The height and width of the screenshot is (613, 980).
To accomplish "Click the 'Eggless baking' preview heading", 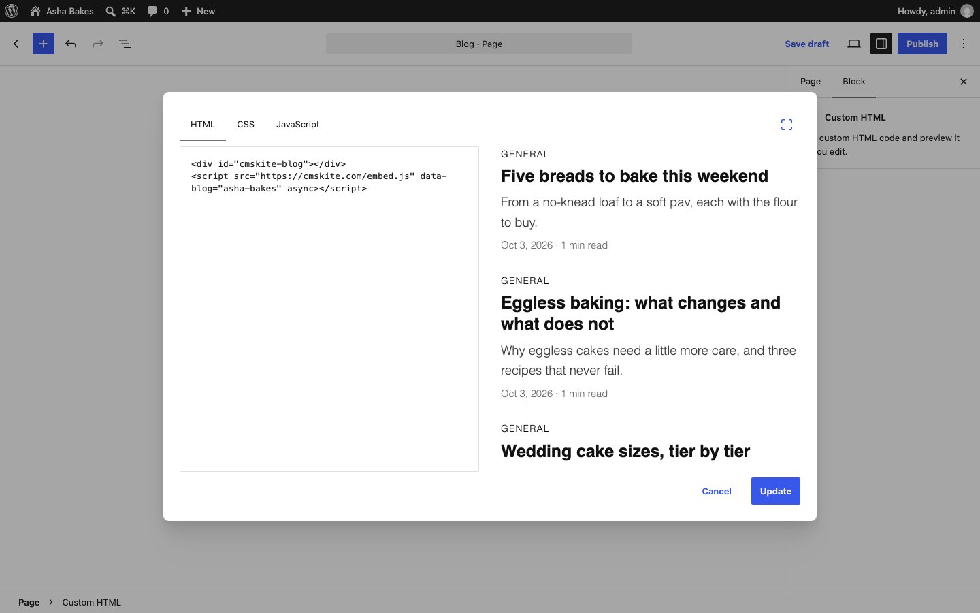I will tap(640, 313).
